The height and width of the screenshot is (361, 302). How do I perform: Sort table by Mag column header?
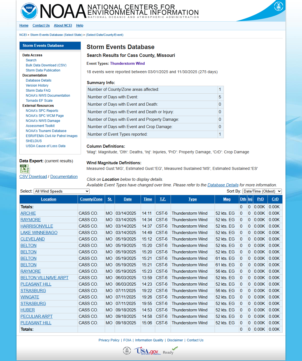227,199
